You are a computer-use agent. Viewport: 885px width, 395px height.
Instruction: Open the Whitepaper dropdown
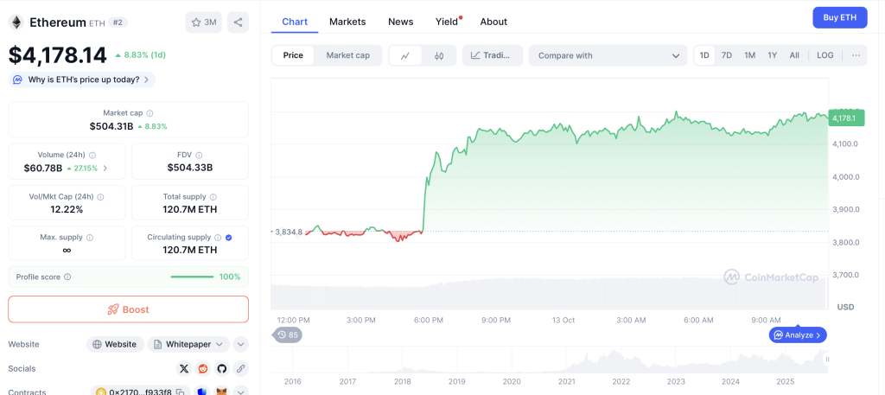[x=188, y=344]
